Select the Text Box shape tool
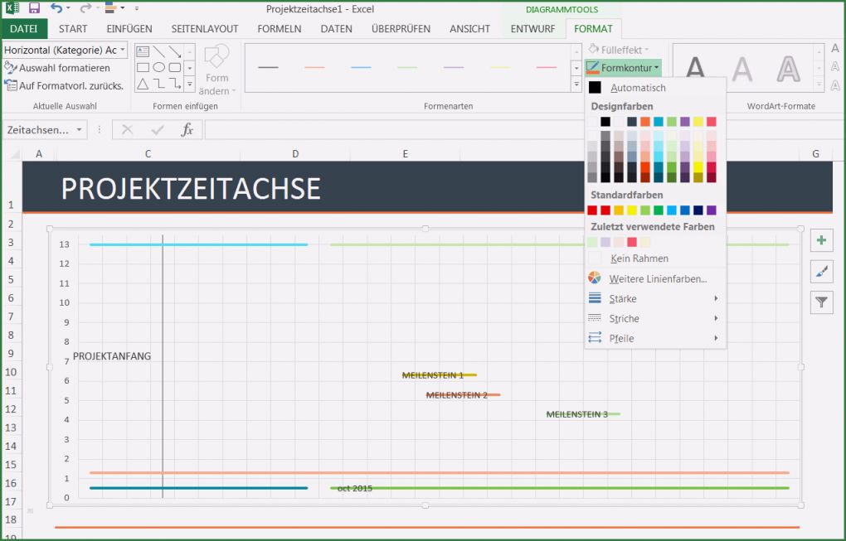Screen dimensions: 846x541 coord(143,51)
